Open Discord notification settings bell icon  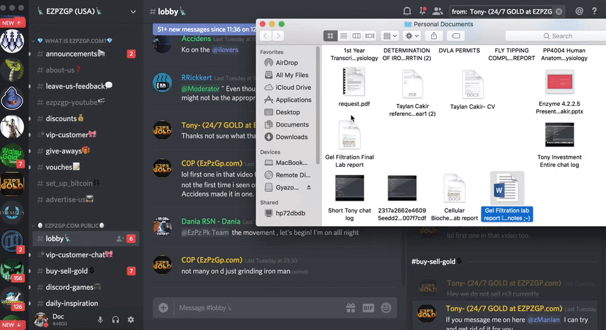(x=407, y=11)
